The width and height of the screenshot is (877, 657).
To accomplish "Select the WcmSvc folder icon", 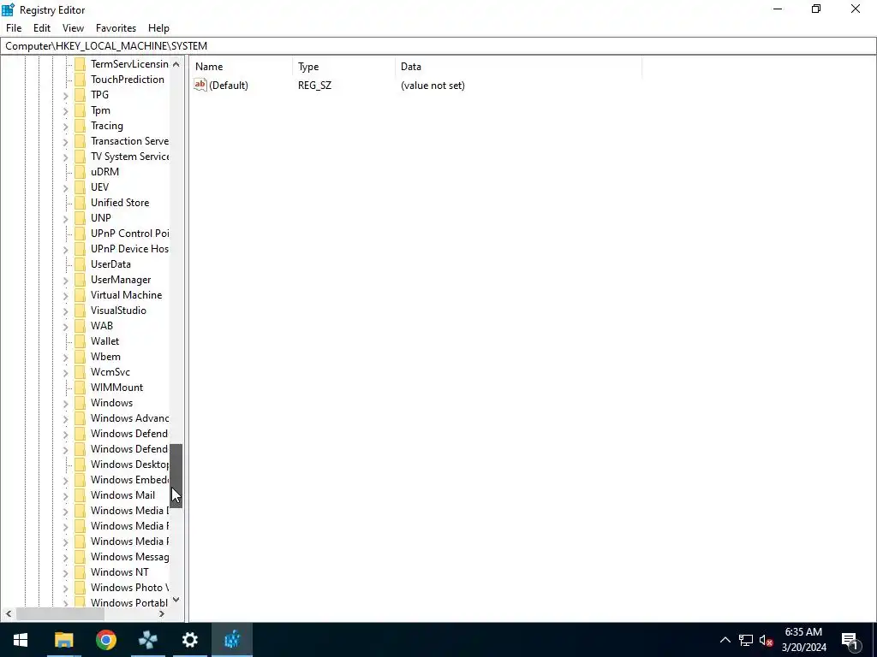I will pyautogui.click(x=80, y=372).
